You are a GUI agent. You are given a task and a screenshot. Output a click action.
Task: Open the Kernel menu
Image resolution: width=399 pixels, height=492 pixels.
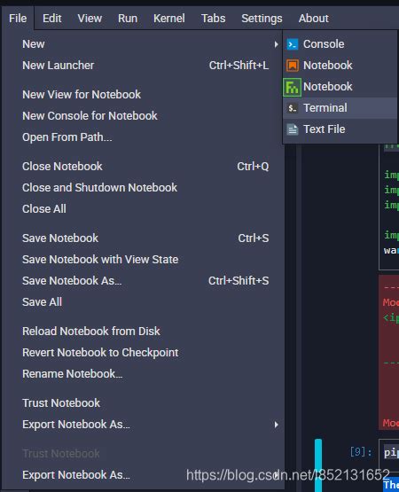(168, 19)
